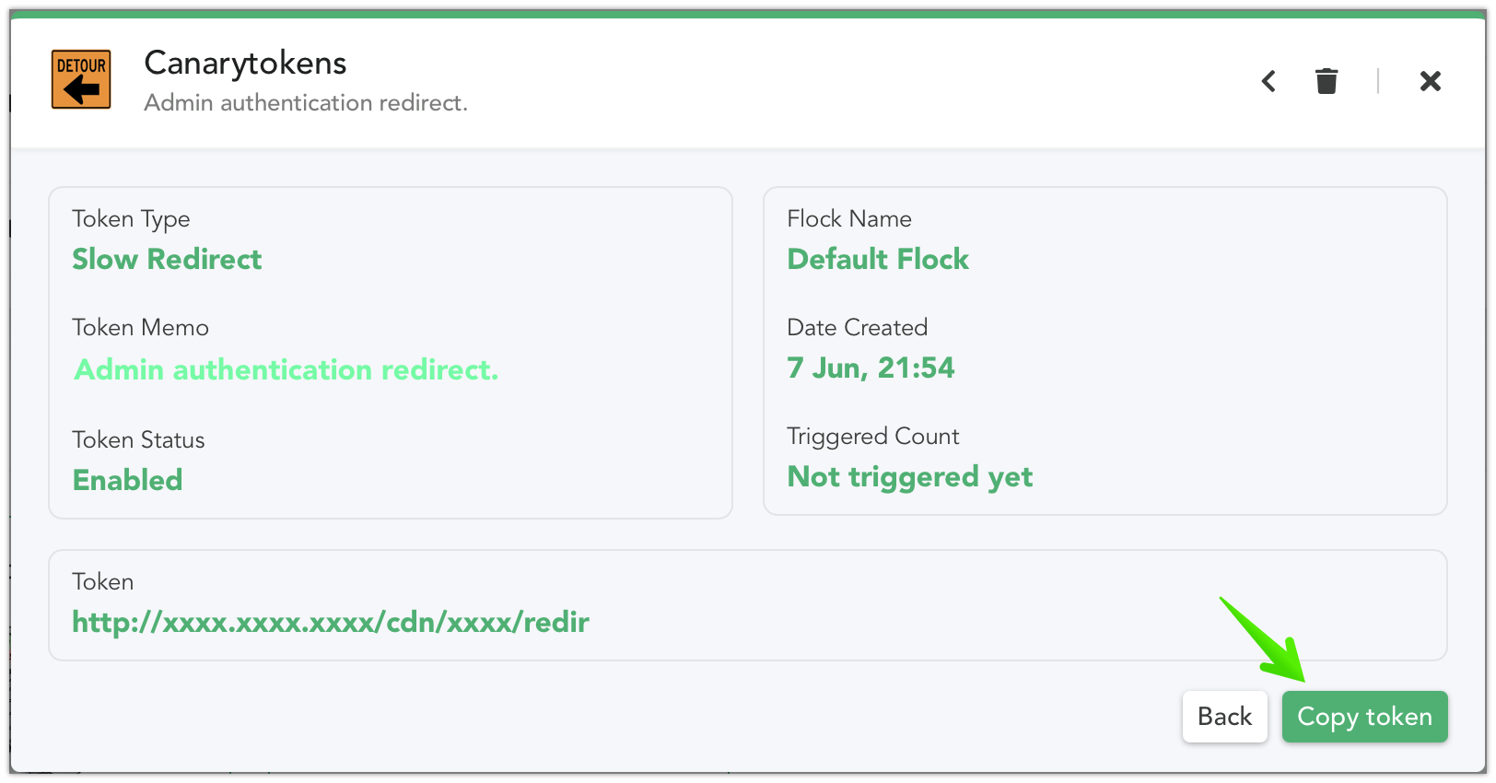1496x783 pixels.
Task: Click the Triggered Count label
Action: (873, 437)
